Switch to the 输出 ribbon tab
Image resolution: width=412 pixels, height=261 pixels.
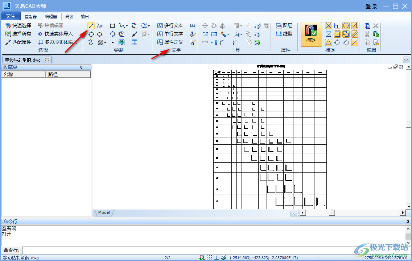coord(85,17)
